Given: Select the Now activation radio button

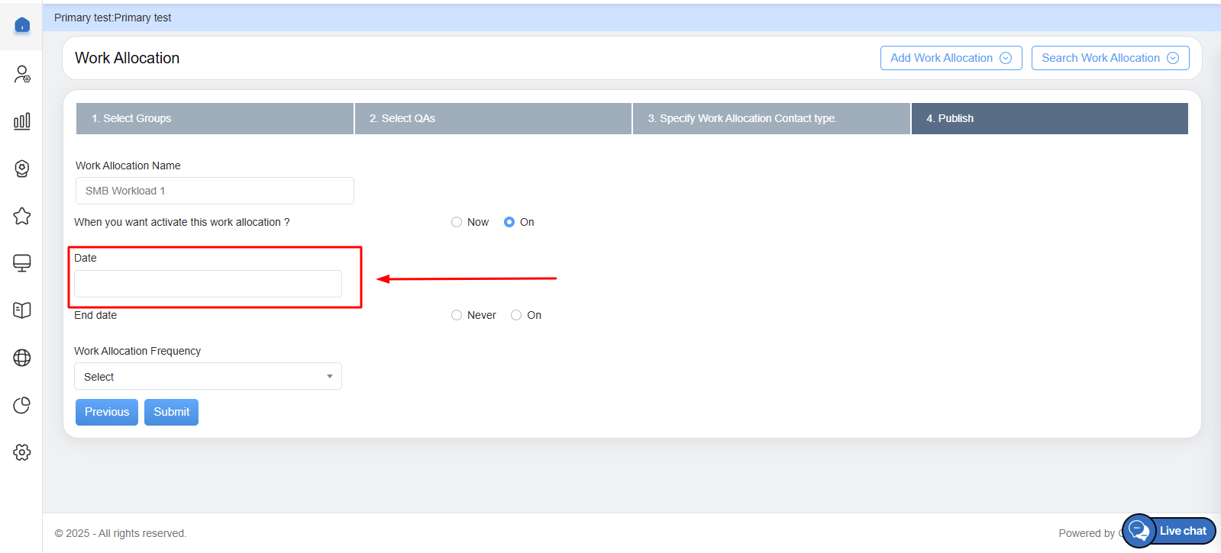Looking at the screenshot, I should coord(457,222).
